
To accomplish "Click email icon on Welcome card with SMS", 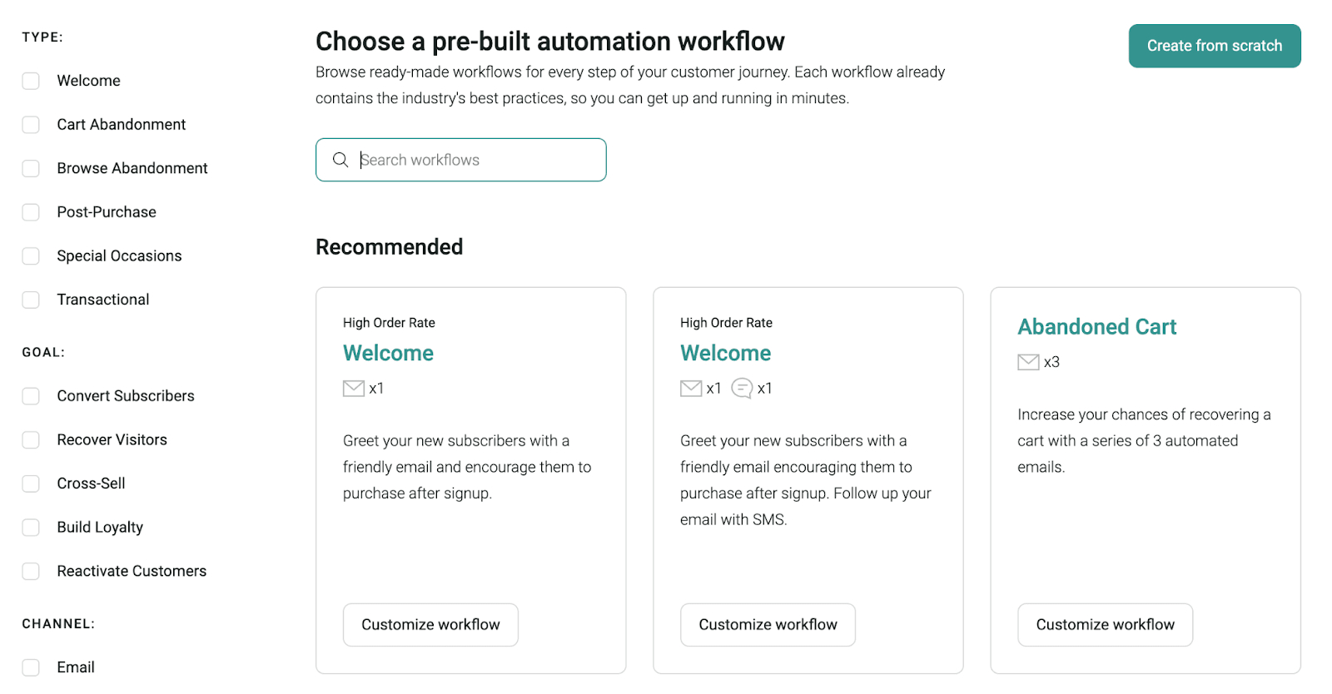I will [x=691, y=389].
